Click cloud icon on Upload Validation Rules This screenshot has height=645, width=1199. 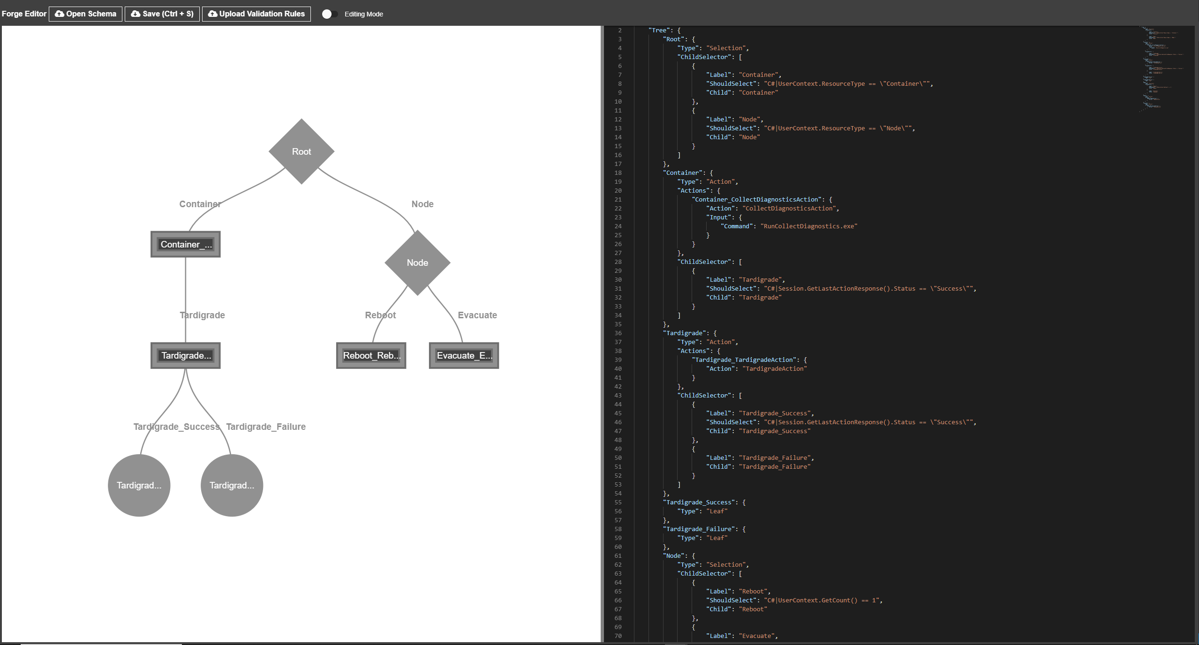(x=212, y=14)
